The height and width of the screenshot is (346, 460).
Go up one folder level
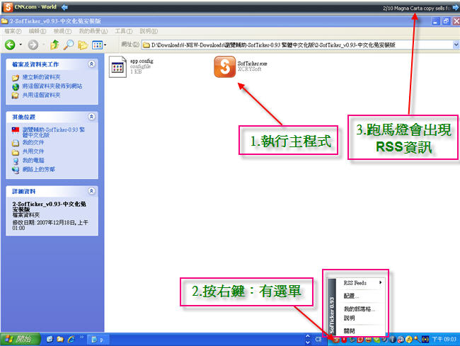coord(55,45)
